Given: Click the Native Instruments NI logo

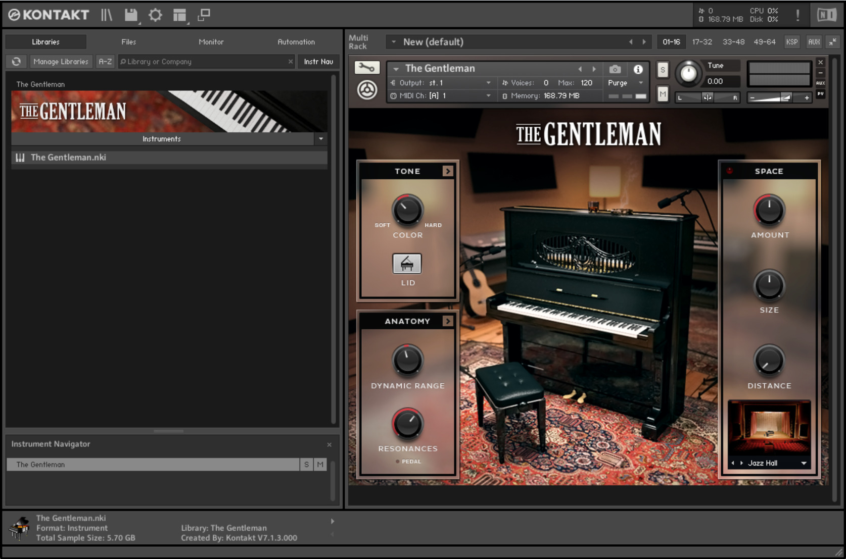Looking at the screenshot, I should pos(827,15).
